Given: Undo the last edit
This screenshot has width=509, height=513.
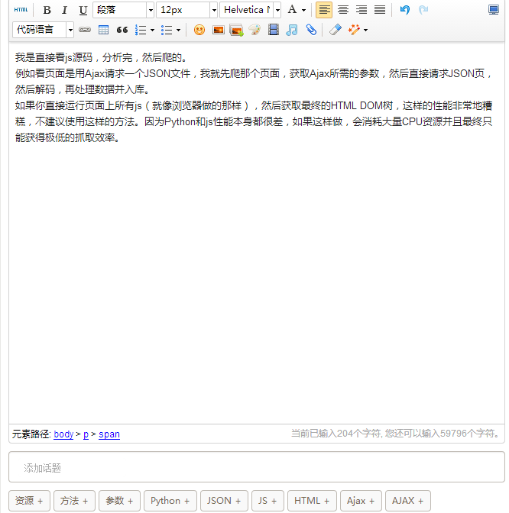Looking at the screenshot, I should click(405, 10).
